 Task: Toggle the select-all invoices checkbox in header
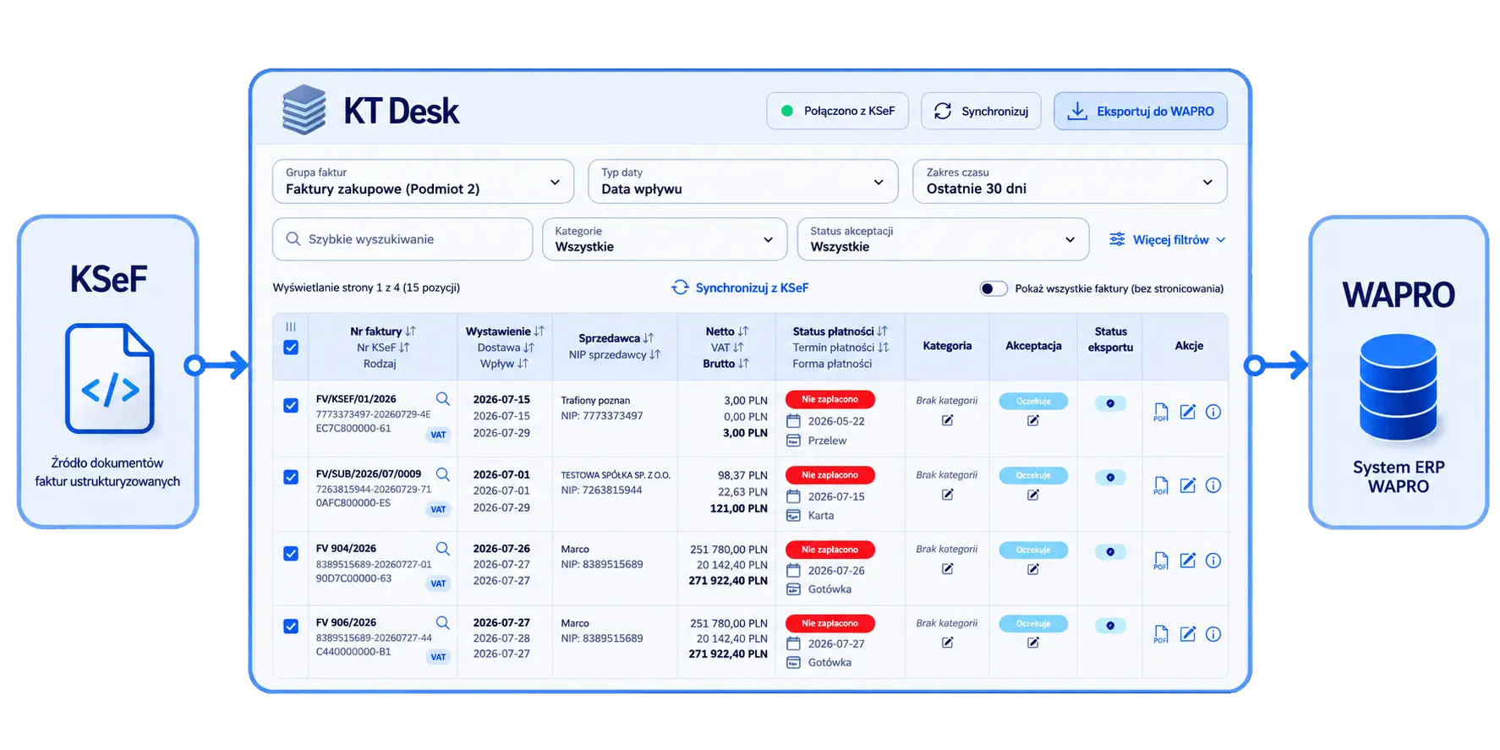[291, 348]
